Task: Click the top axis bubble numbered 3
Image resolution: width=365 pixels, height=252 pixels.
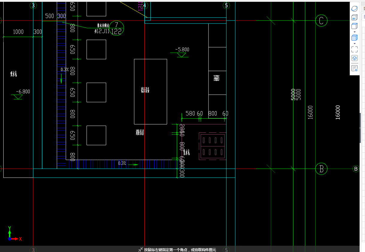Action: click(x=33, y=5)
